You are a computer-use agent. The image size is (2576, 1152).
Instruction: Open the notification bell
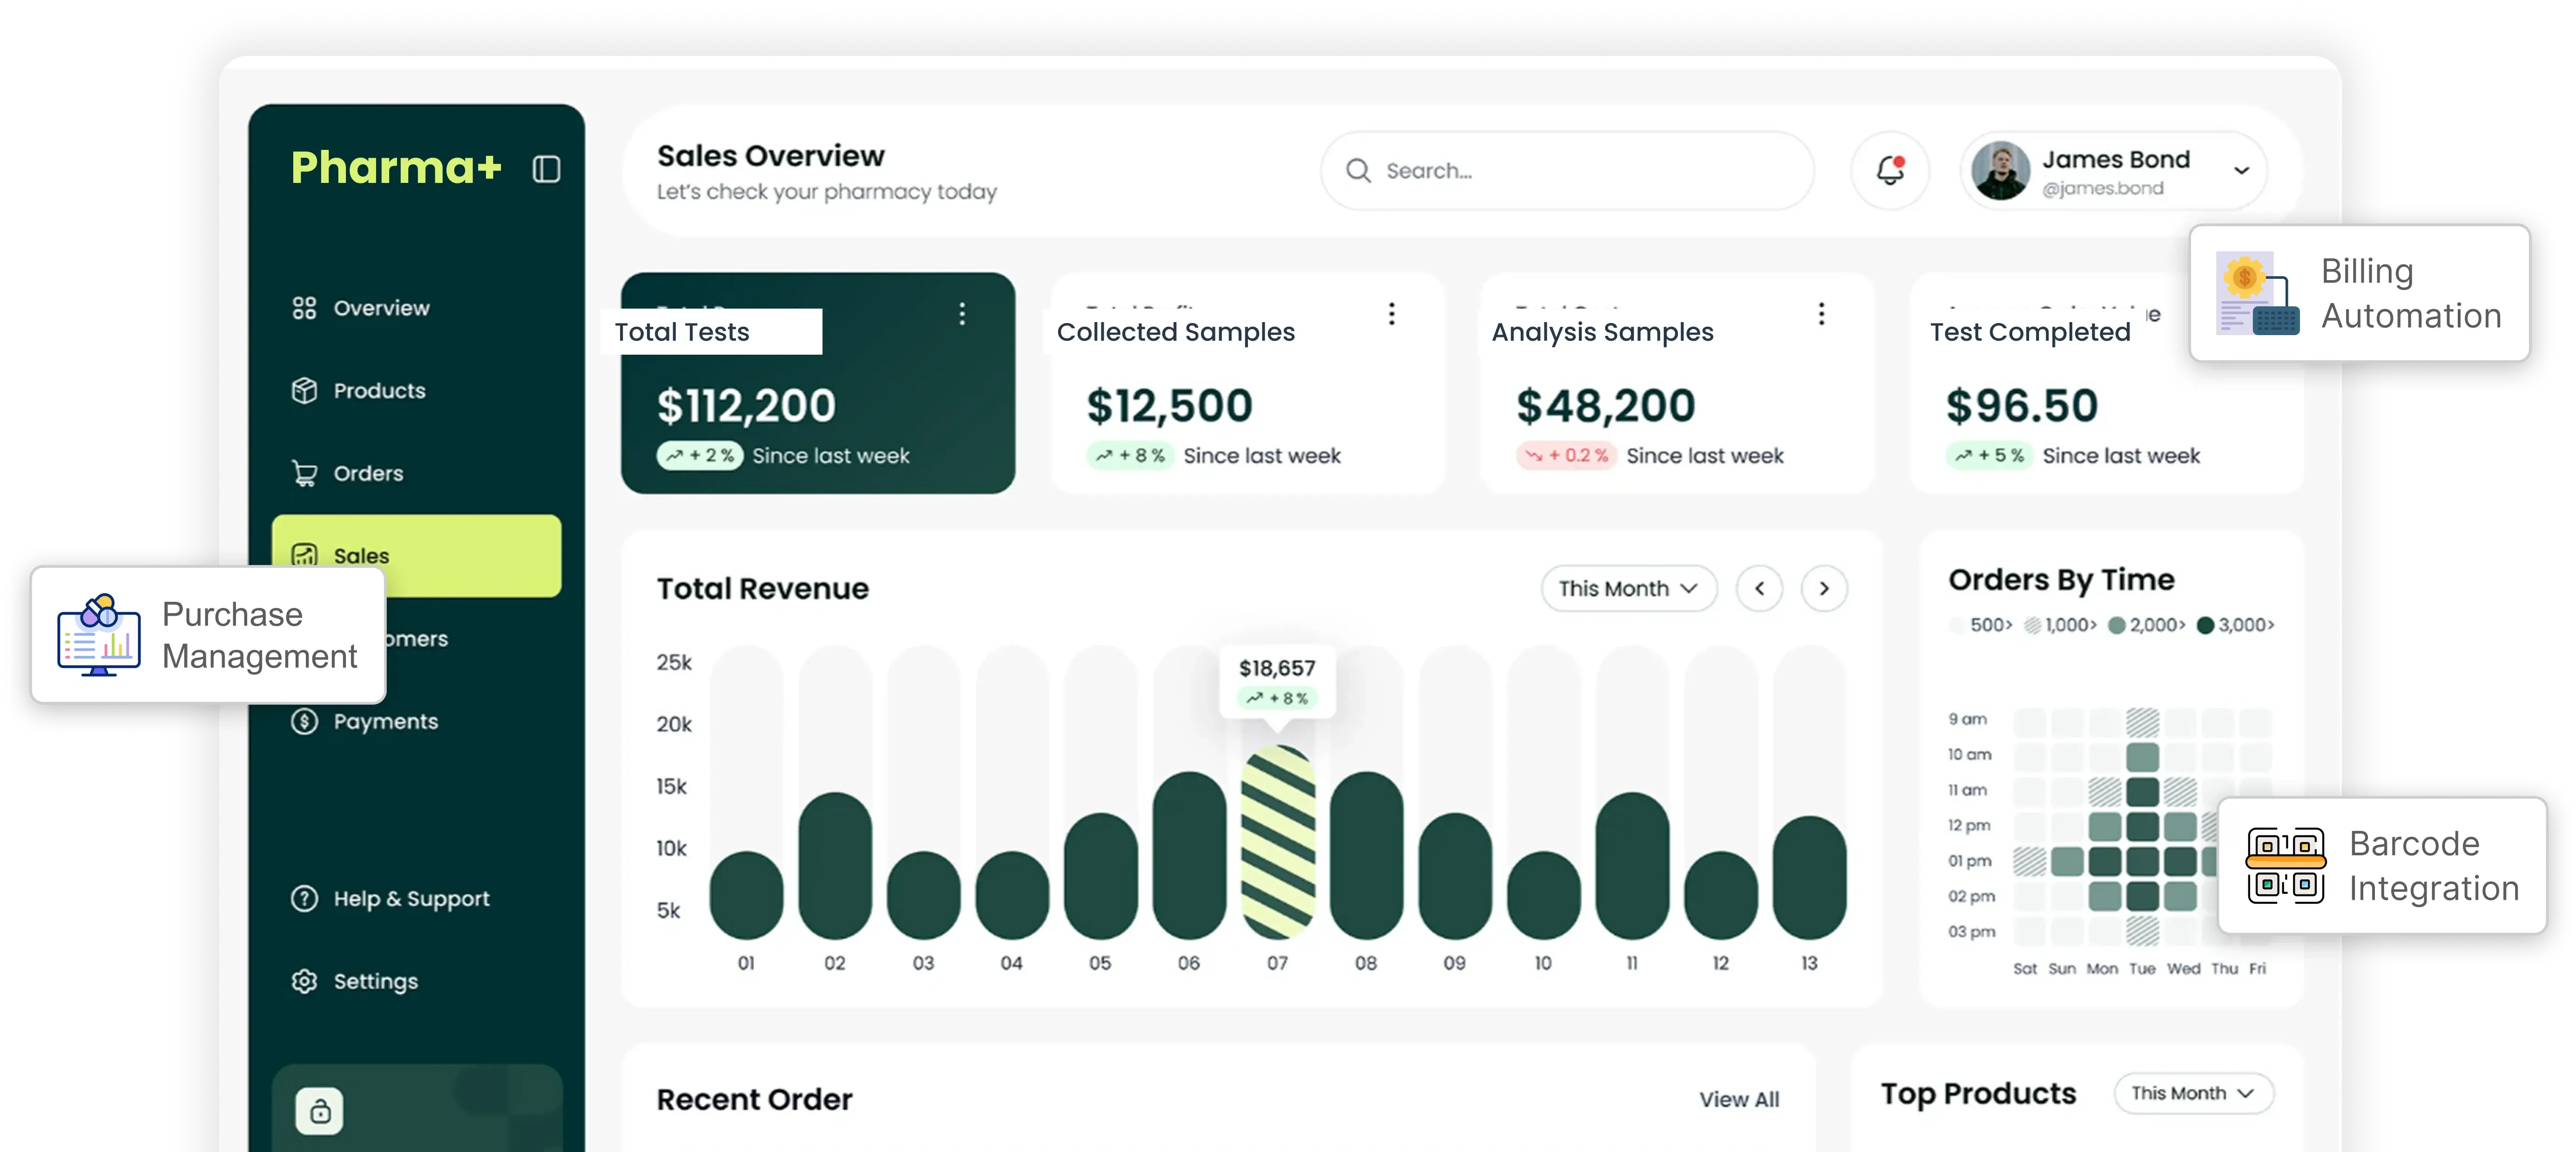pos(1889,171)
